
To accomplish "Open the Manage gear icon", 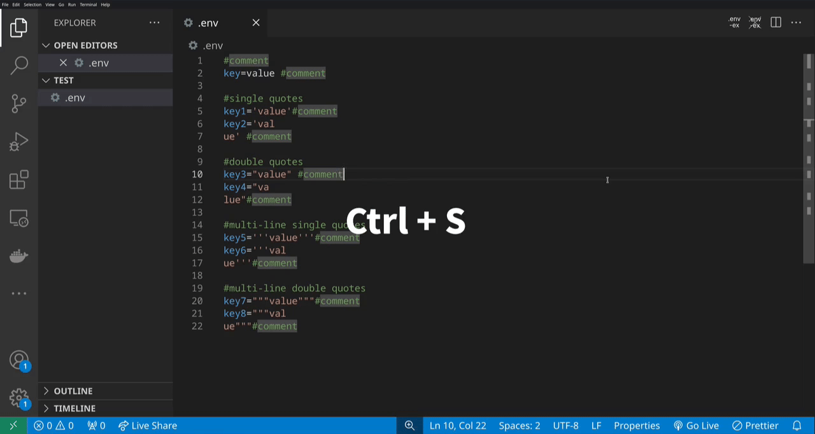I will tap(19, 399).
